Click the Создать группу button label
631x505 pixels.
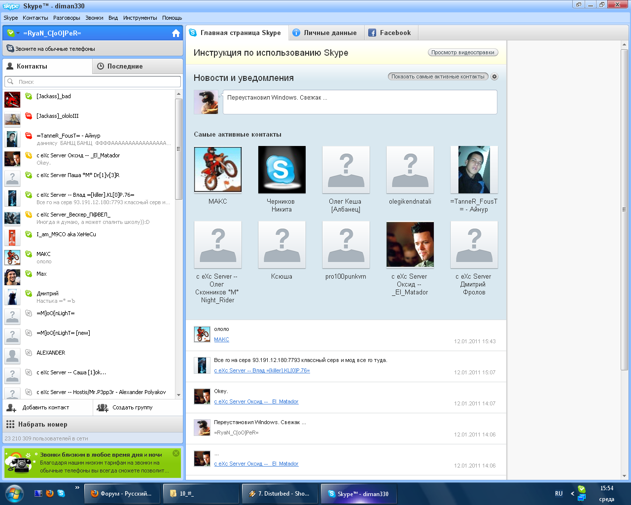point(133,407)
